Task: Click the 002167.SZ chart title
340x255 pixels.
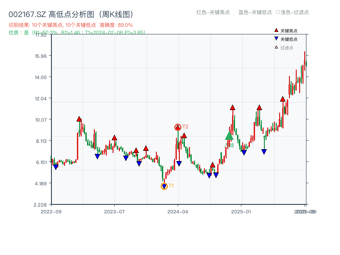Action: tap(71, 14)
